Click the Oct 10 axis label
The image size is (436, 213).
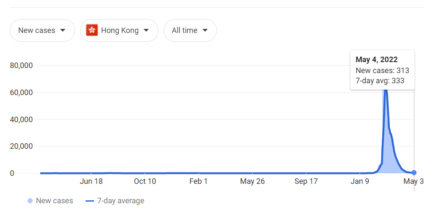pyautogui.click(x=145, y=181)
